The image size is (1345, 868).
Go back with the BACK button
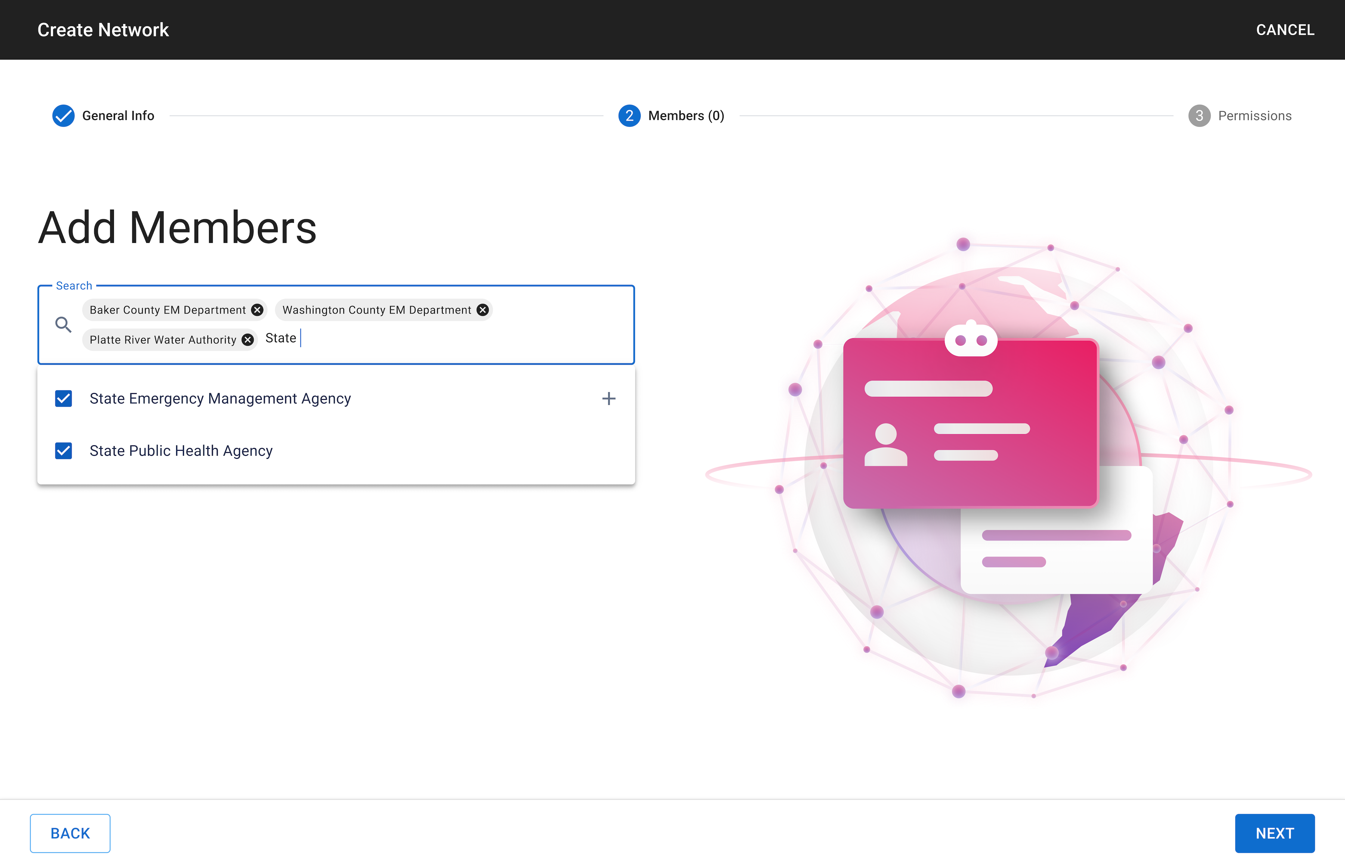coord(70,833)
